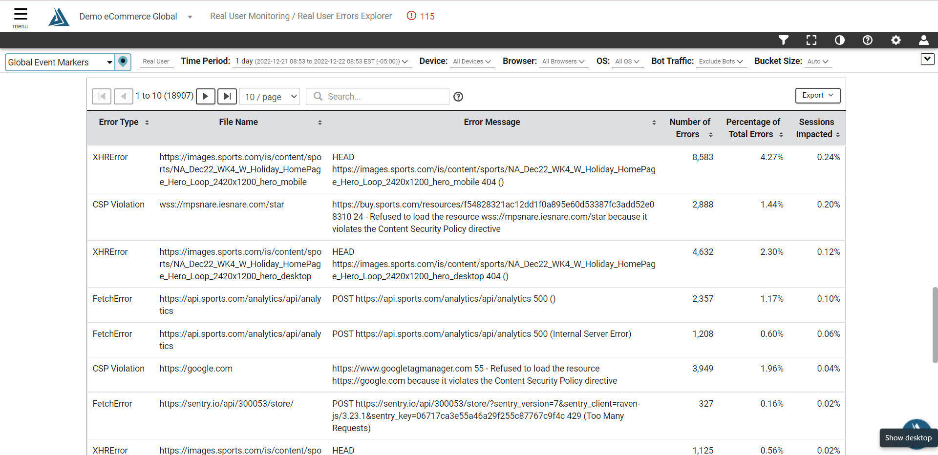
Task: Open the alerts count 115 indicator
Action: (x=421, y=16)
